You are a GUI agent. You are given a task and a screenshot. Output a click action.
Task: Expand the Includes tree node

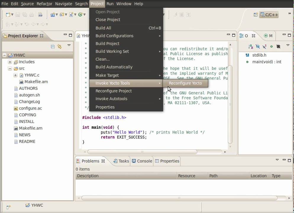pos(10,62)
